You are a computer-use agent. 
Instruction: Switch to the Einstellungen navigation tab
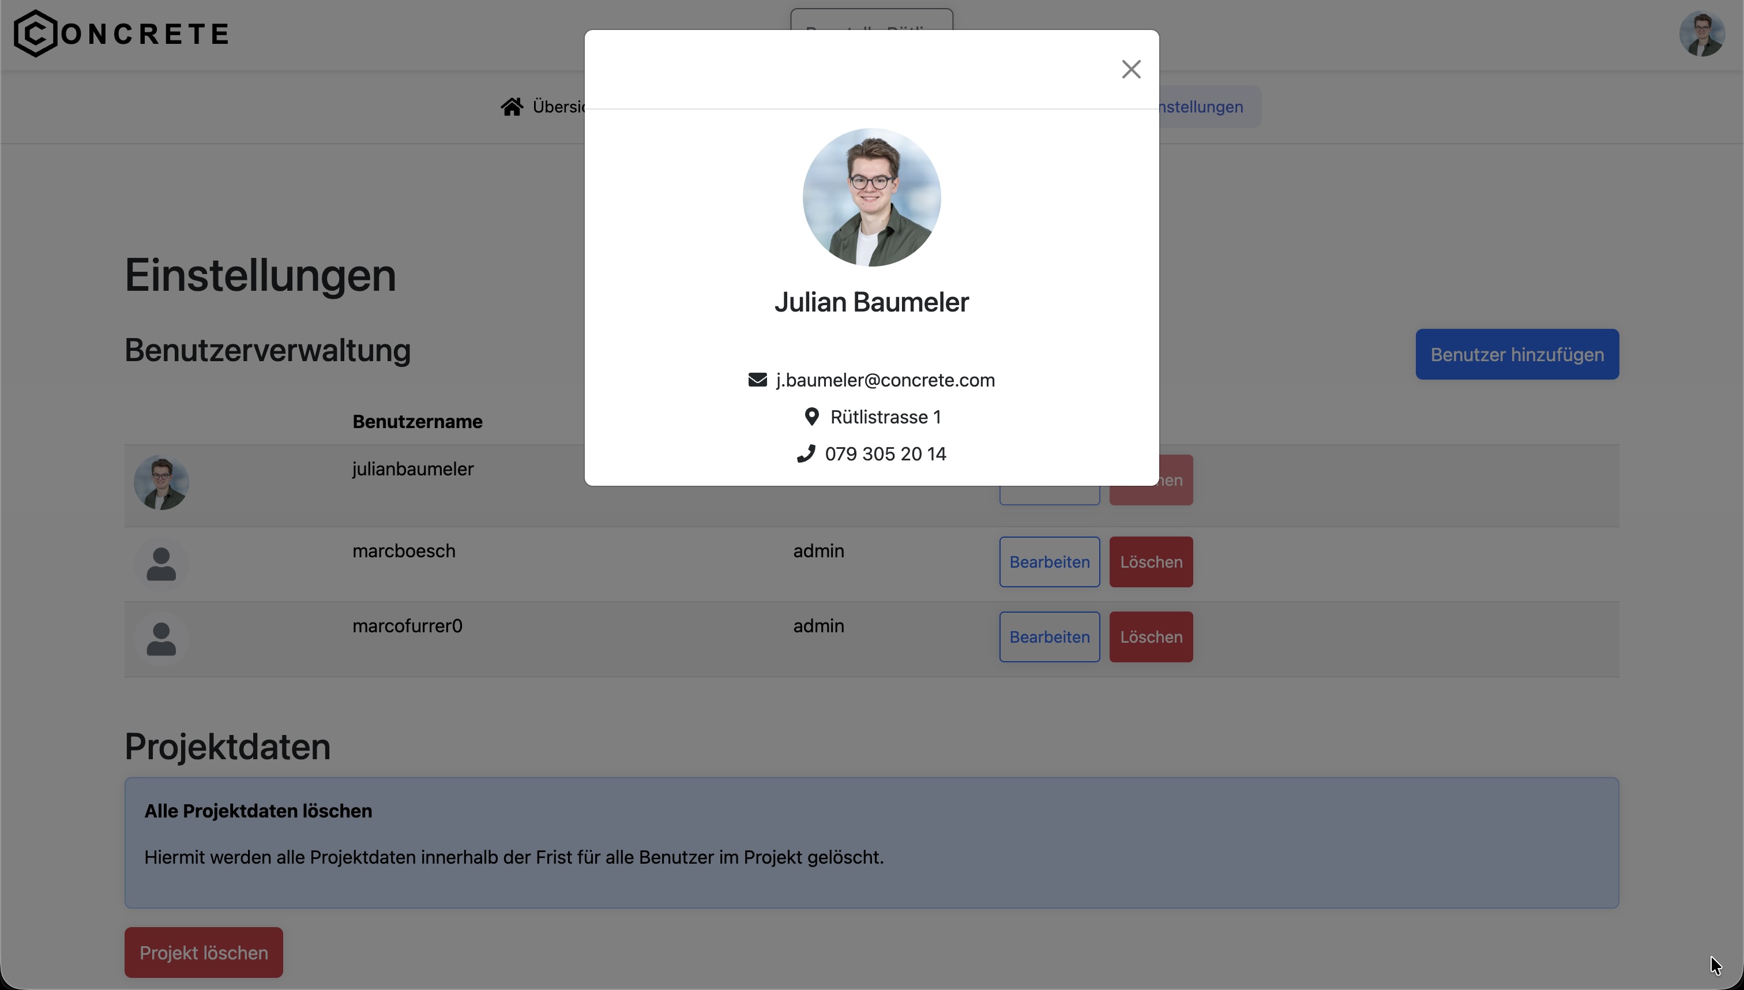1200,106
